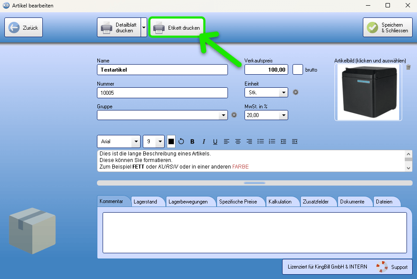Screen dimensions: 417x279
Task: Center align the description text
Action: click(x=238, y=141)
